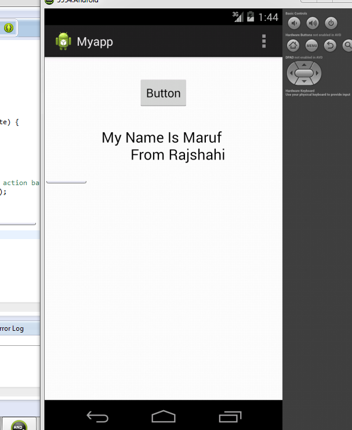Screen dimensions: 352x430
Task: Tap the Android back navigation key
Action: click(x=97, y=417)
